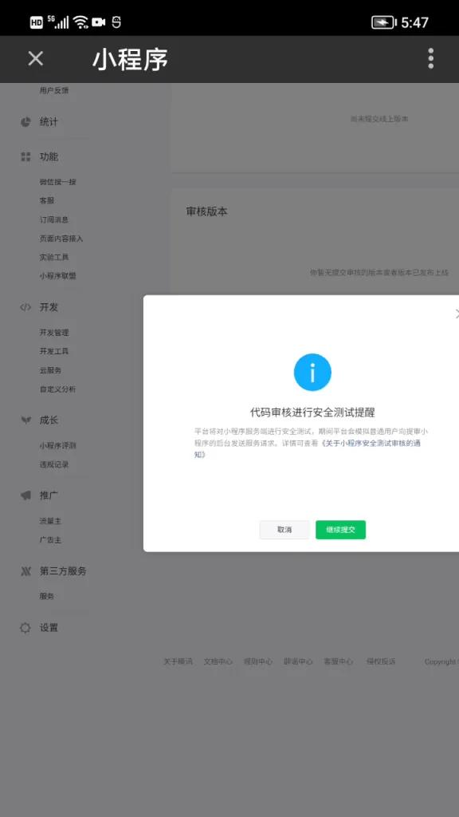Image resolution: width=459 pixels, height=817 pixels.
Task: Click the 开发 code brackets icon
Action: pyautogui.click(x=25, y=307)
